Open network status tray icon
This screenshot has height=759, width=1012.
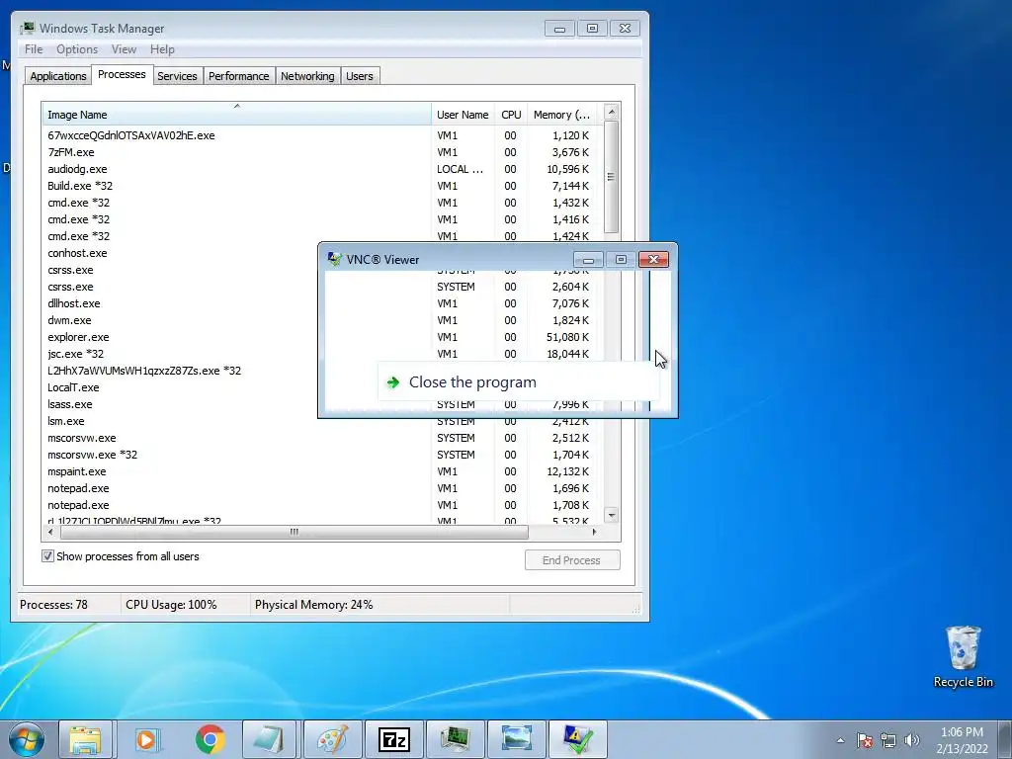coord(888,740)
